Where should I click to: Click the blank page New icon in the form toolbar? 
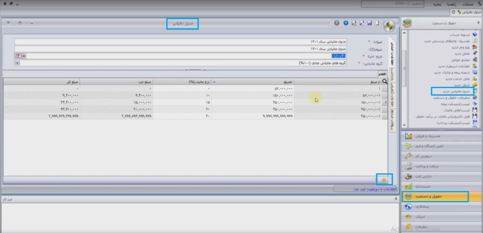[x=377, y=23]
